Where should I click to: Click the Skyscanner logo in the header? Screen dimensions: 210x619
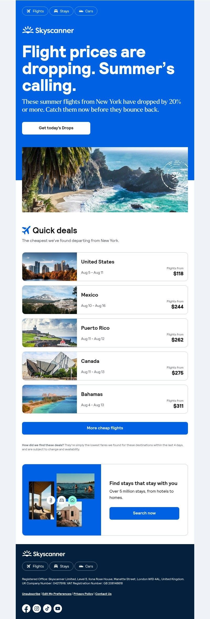[48, 30]
